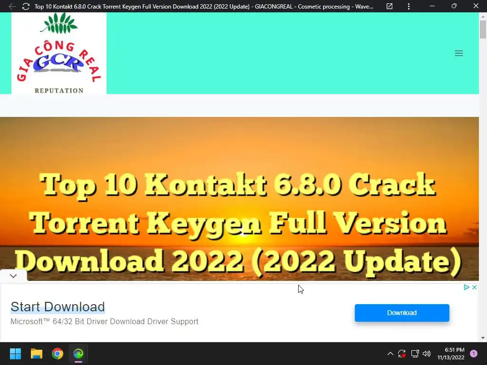487x365 pixels.
Task: Go back with the browser back arrow
Action: tap(12, 6)
